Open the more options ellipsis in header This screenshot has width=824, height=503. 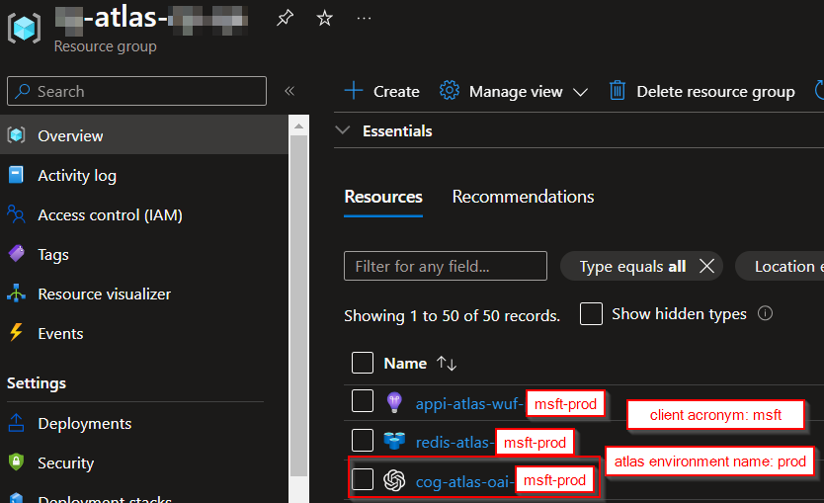coord(364,19)
